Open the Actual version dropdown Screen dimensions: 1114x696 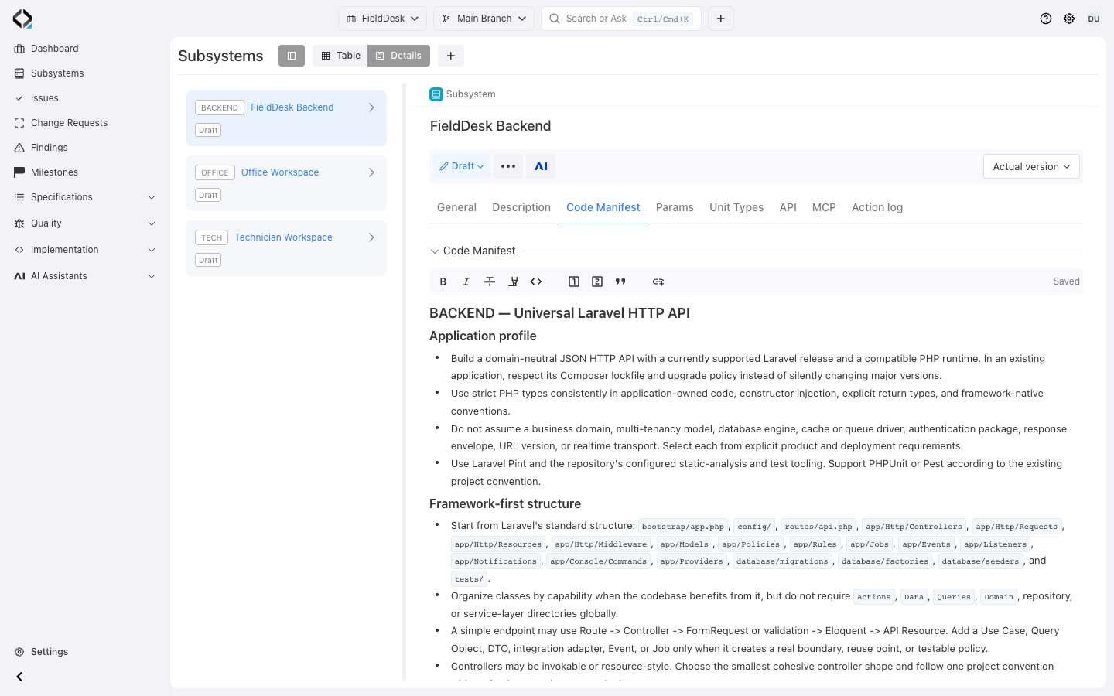[x=1031, y=166]
